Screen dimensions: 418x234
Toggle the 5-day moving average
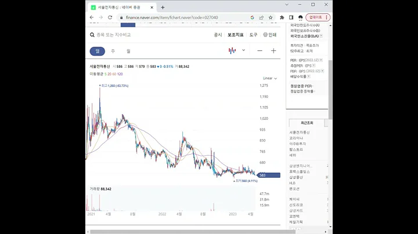pos(106,74)
